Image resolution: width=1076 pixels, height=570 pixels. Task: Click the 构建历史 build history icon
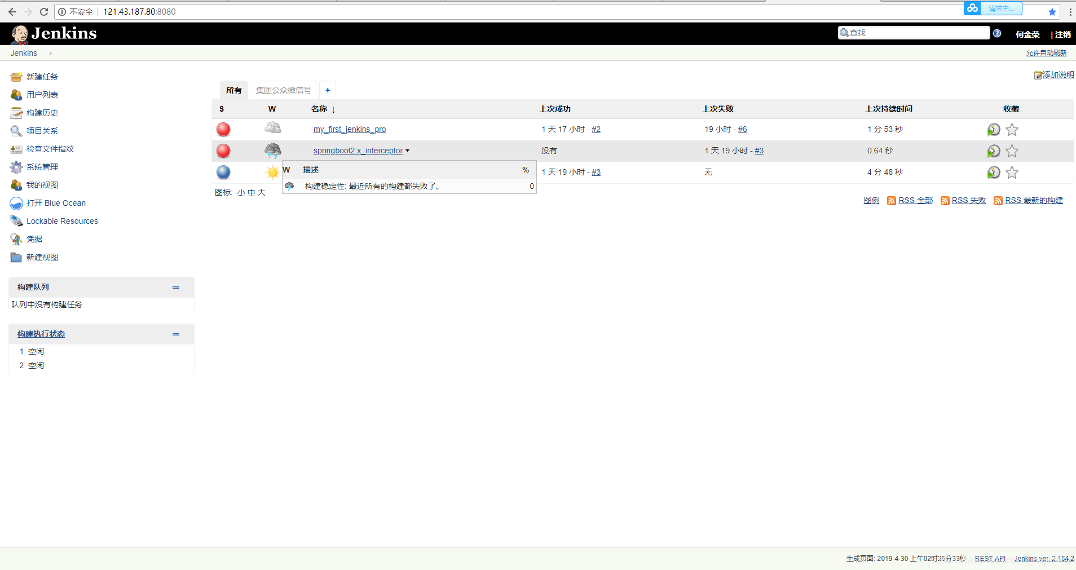pyautogui.click(x=16, y=113)
